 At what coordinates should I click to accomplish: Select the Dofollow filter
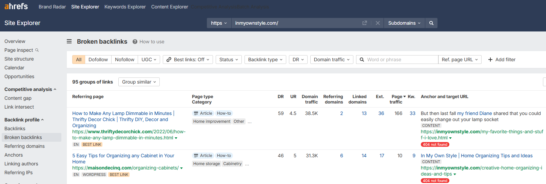(98, 60)
